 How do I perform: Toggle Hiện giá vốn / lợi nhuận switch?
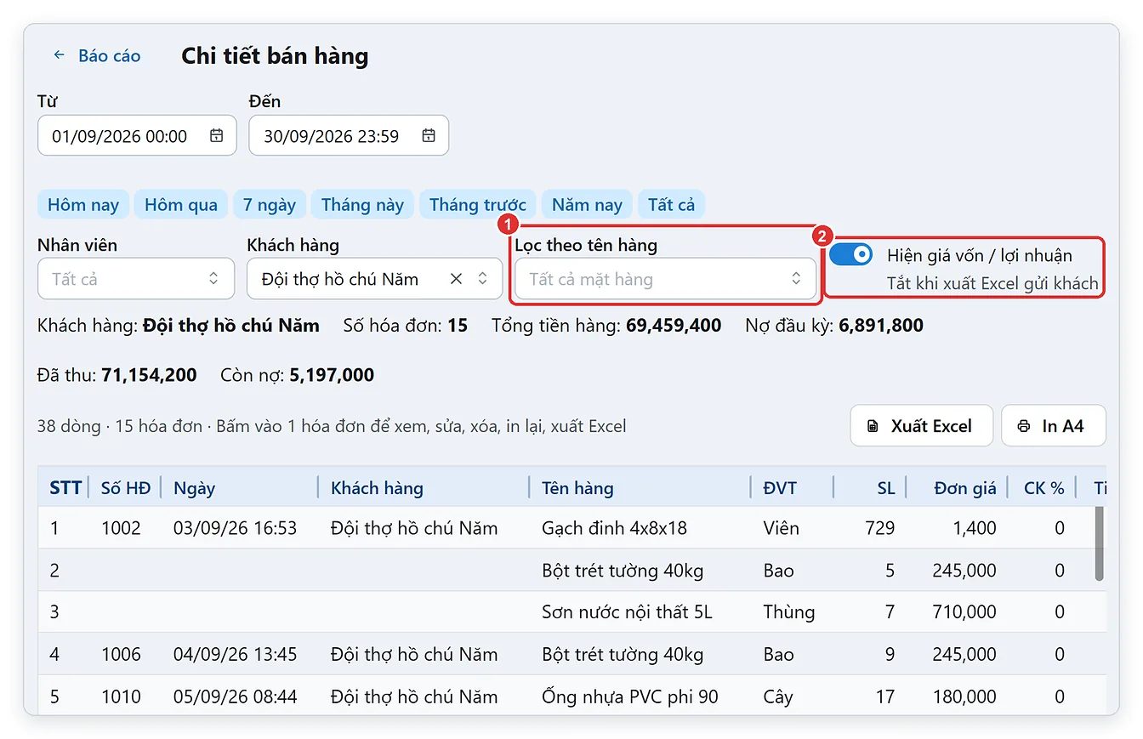[851, 254]
